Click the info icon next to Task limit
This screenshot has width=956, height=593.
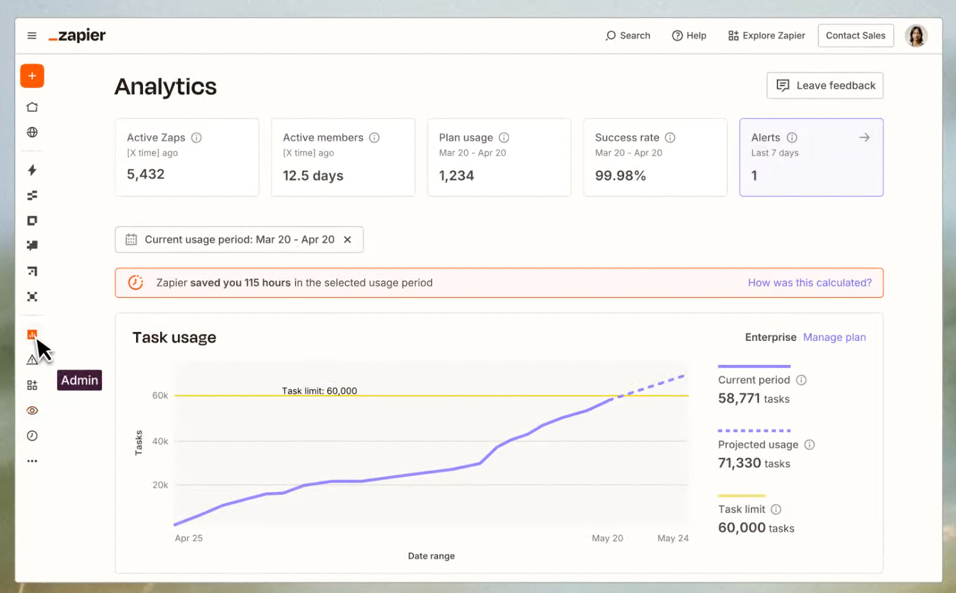click(776, 509)
